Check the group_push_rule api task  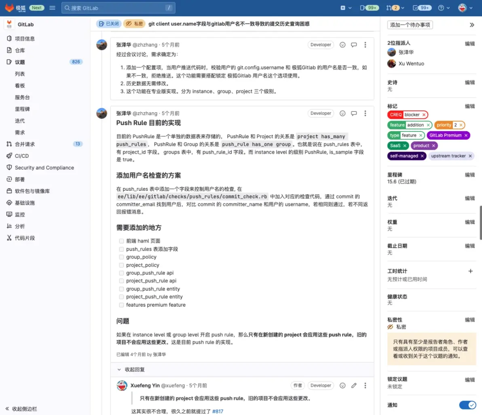tap(121, 273)
